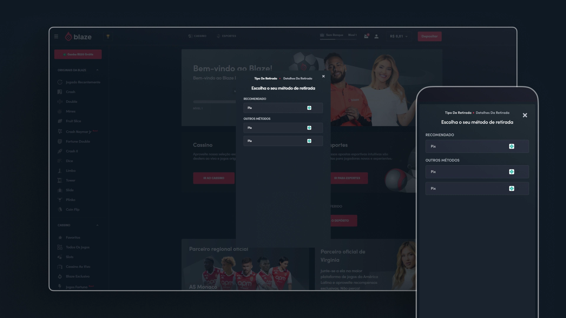Select recommended Pix withdrawal method
Viewport: 566px width, 318px height.
point(283,108)
